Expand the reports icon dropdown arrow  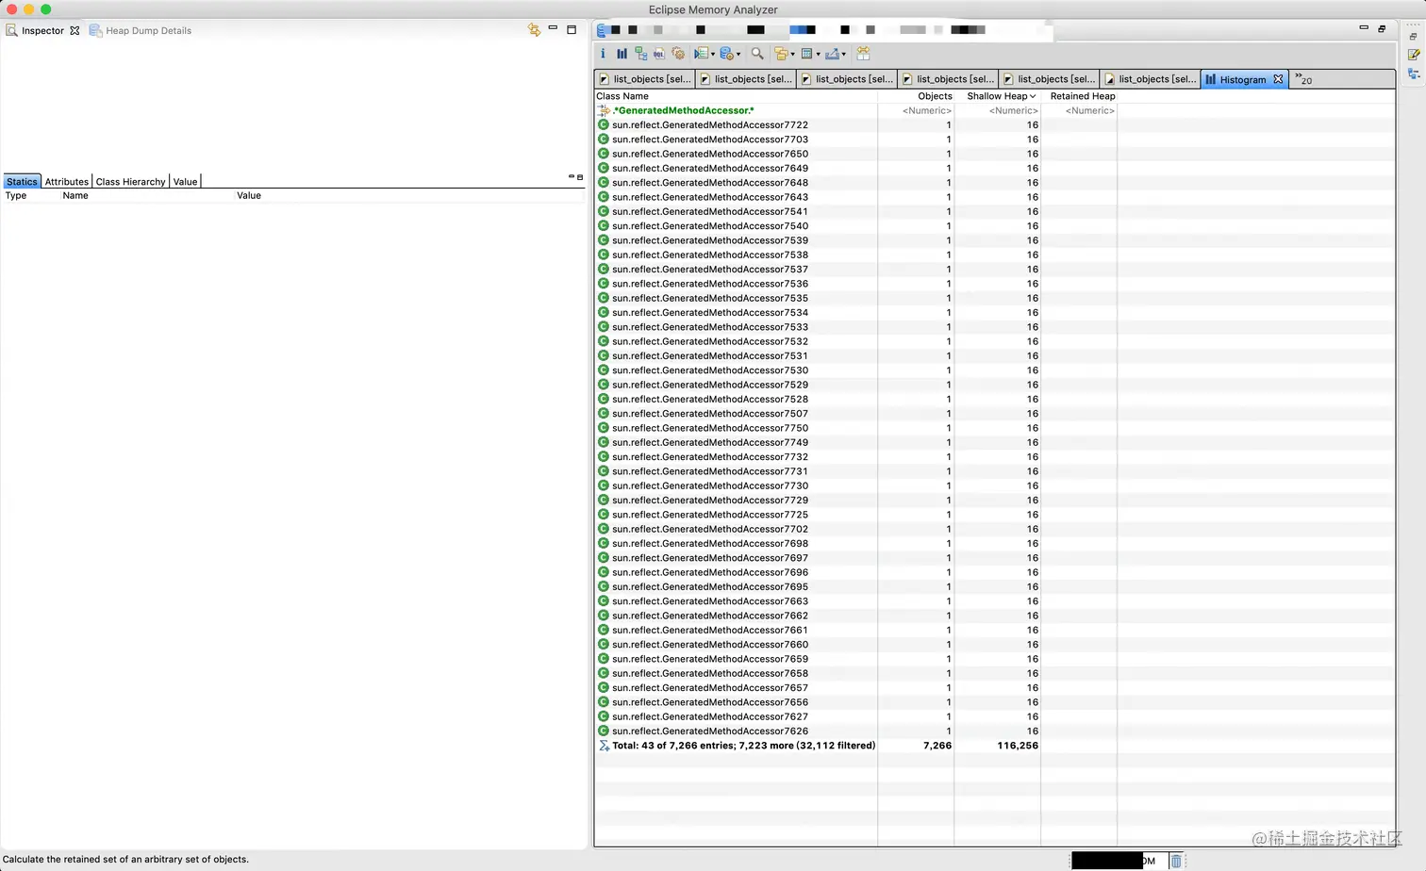pos(713,55)
